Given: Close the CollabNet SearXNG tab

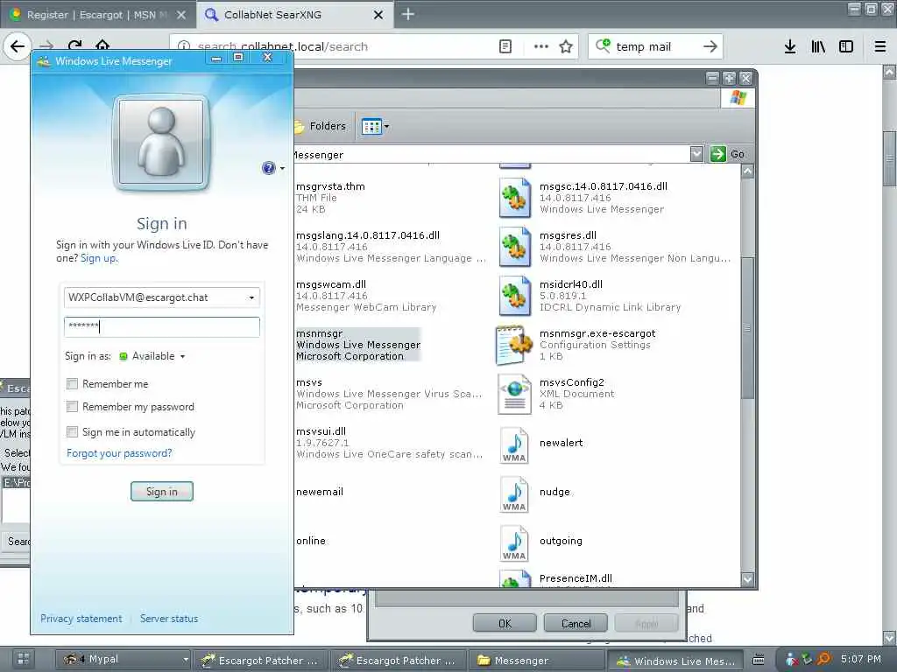Looking at the screenshot, I should tap(378, 15).
